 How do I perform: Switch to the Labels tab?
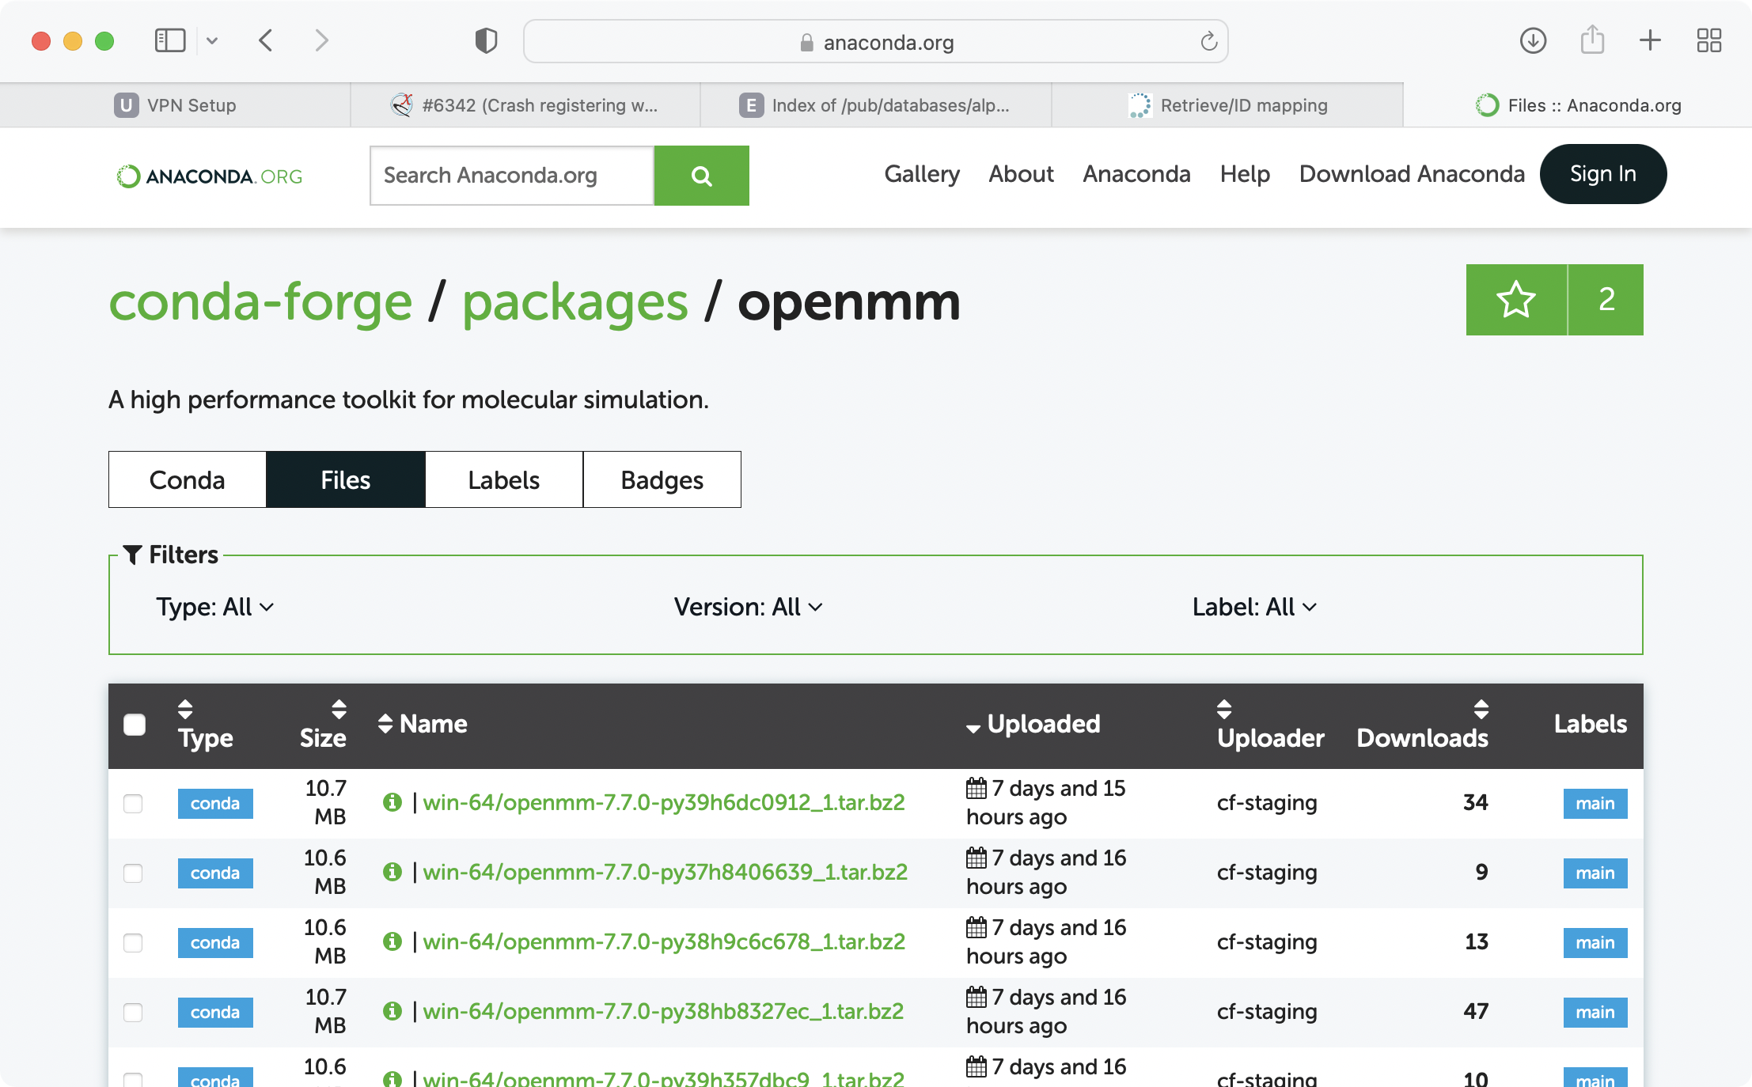(503, 480)
